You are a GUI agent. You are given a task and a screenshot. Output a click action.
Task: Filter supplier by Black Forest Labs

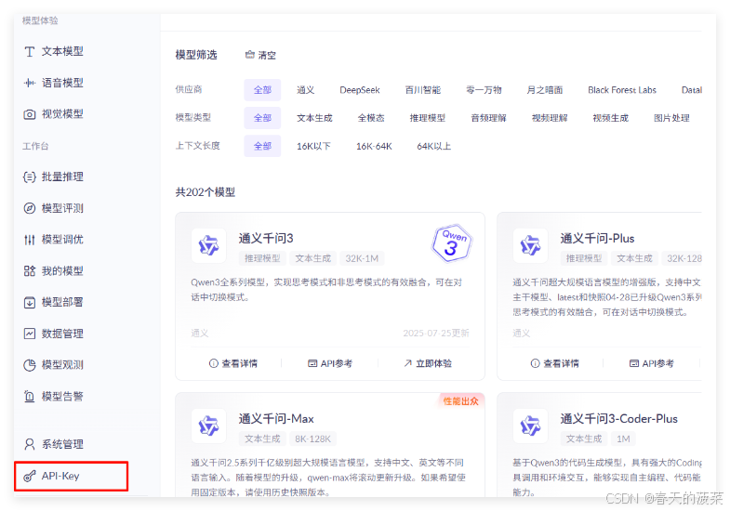click(622, 90)
